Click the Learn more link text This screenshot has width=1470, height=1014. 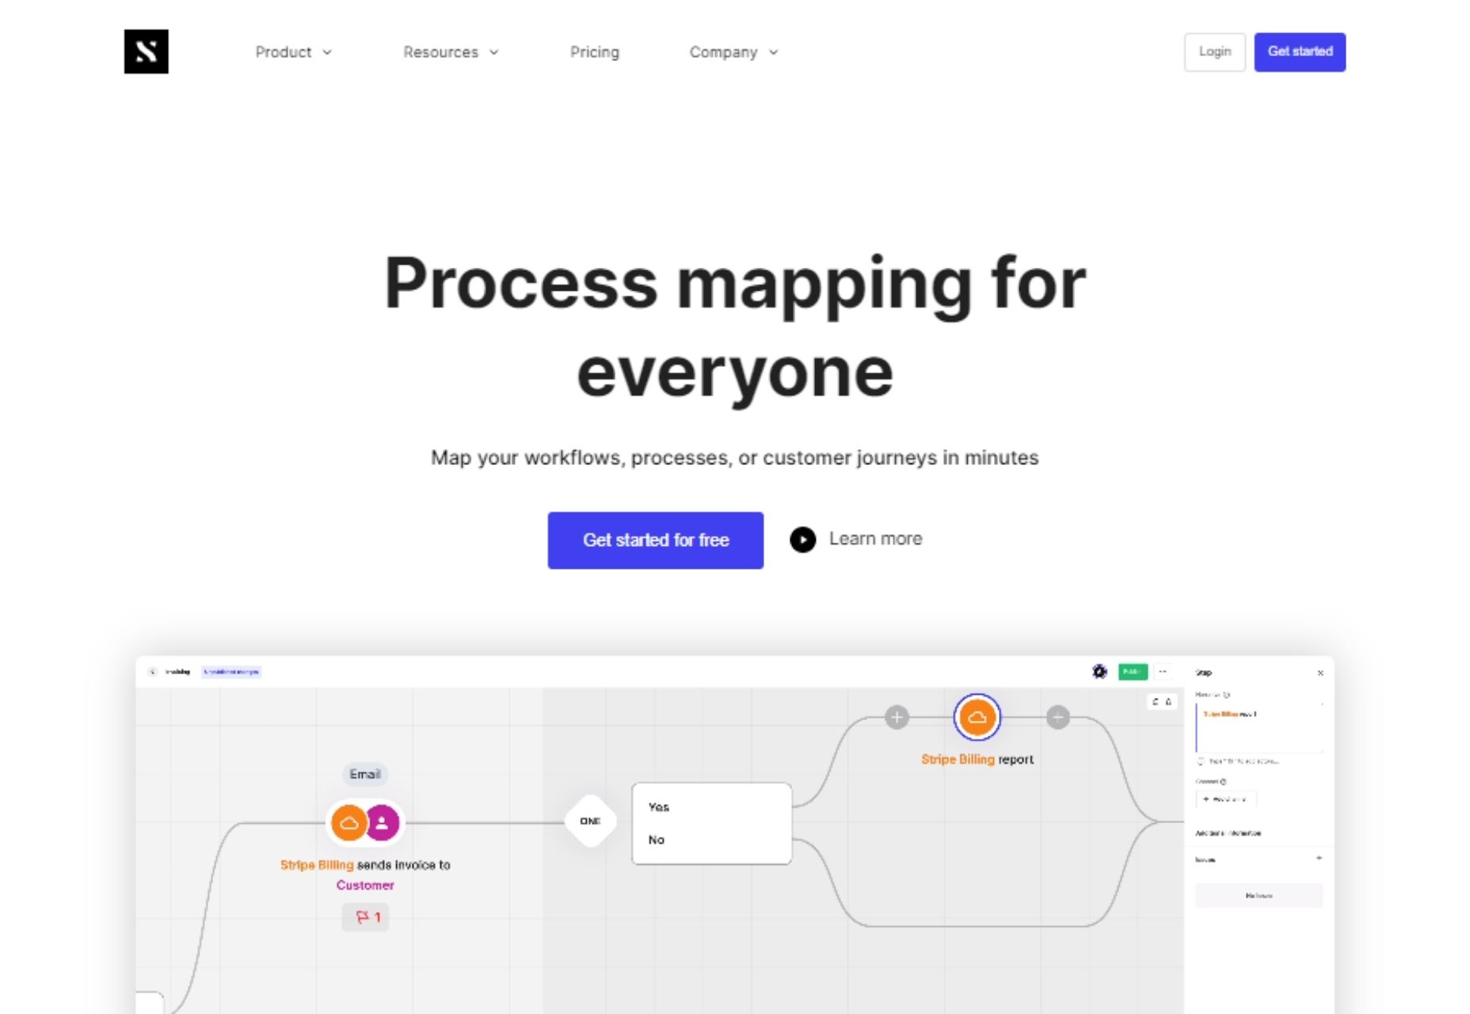[x=875, y=539]
